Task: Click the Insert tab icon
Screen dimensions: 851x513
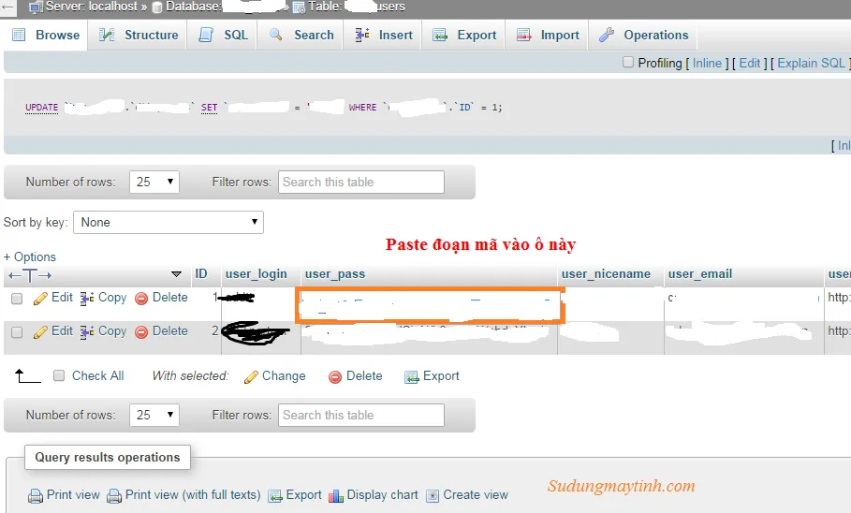Action: [362, 35]
